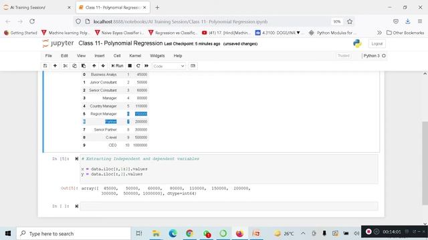Open File Explorer from the taskbar
The height and width of the screenshot is (240, 428).
pyautogui.click(x=156, y=233)
